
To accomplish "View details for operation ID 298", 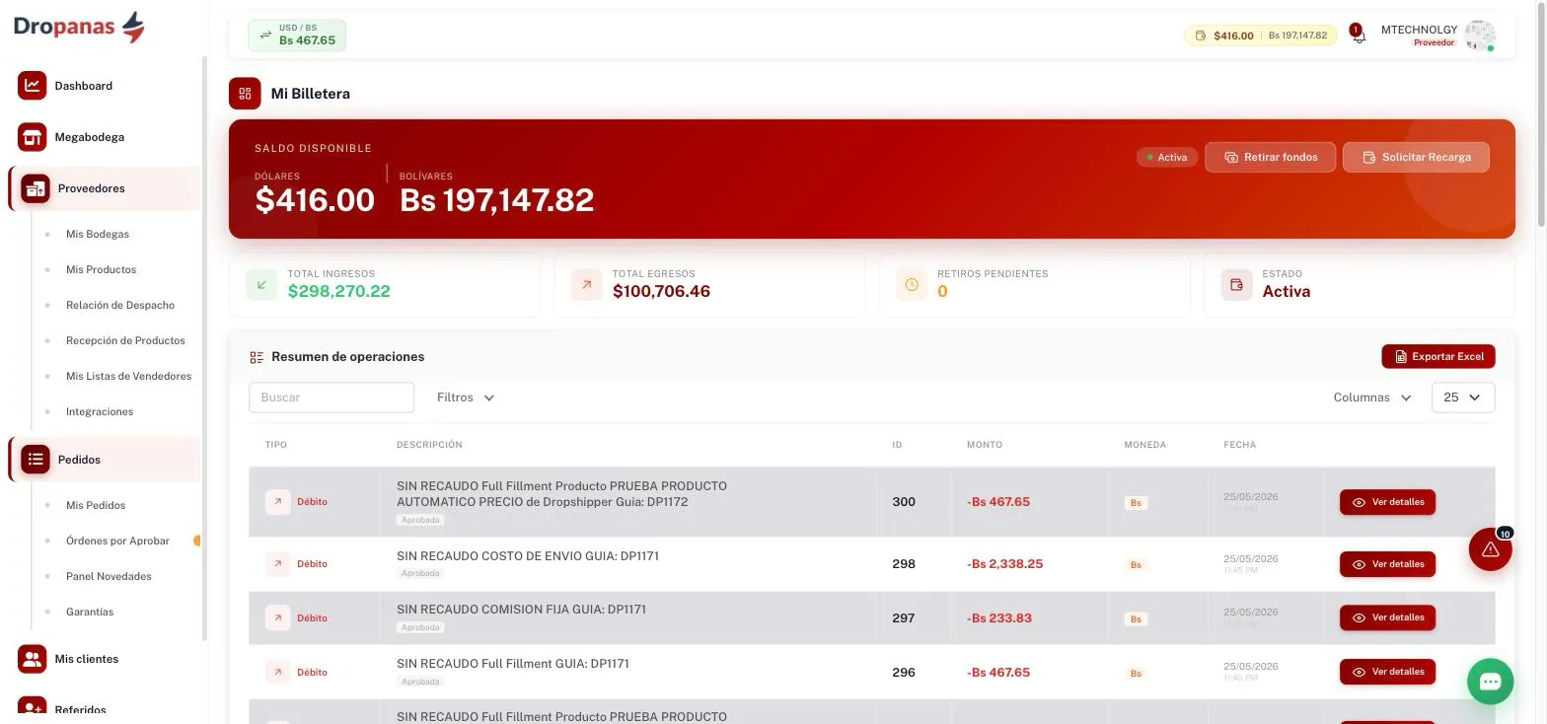I will (x=1387, y=564).
